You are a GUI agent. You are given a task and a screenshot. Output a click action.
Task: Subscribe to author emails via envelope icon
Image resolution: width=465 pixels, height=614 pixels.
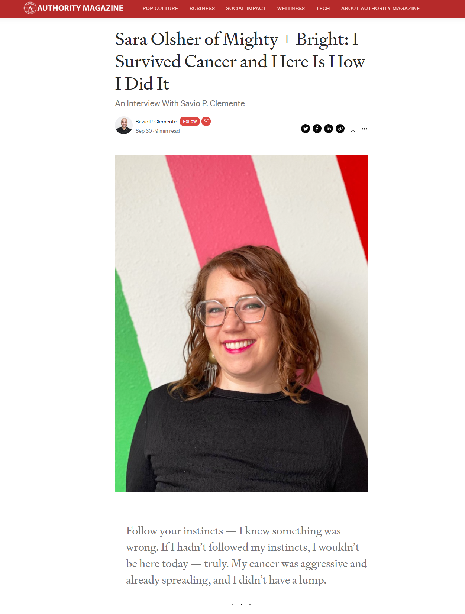point(206,121)
